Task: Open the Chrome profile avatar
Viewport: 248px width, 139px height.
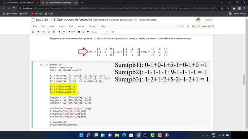Action: pos(239,8)
